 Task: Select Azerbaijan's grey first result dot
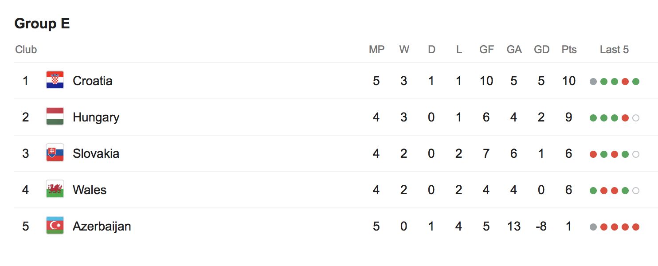coord(593,227)
